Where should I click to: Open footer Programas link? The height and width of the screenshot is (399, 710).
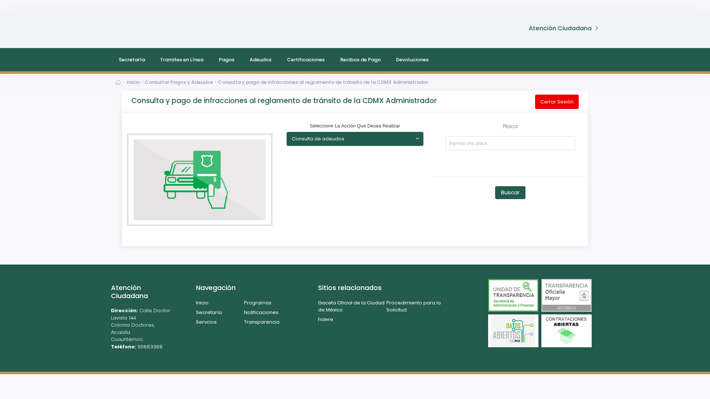pyautogui.click(x=258, y=303)
